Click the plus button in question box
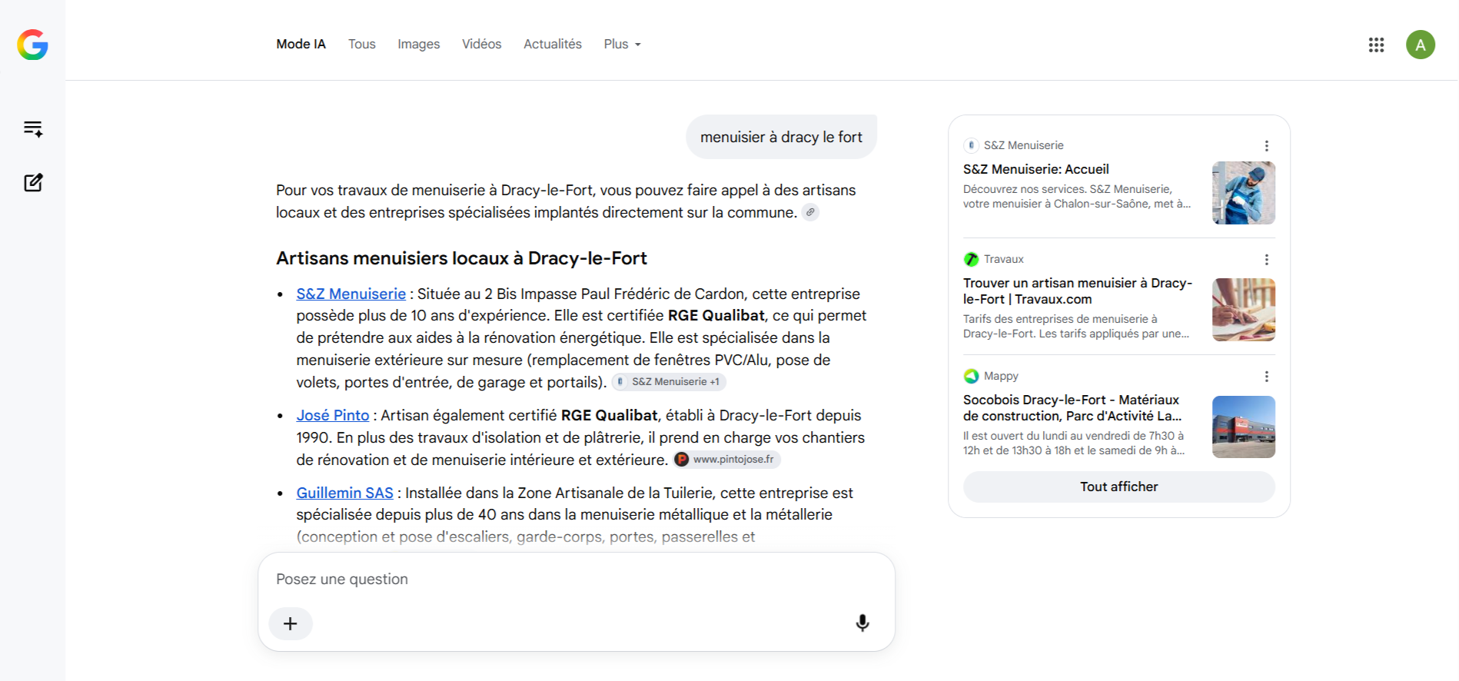This screenshot has height=681, width=1459. coord(291,623)
